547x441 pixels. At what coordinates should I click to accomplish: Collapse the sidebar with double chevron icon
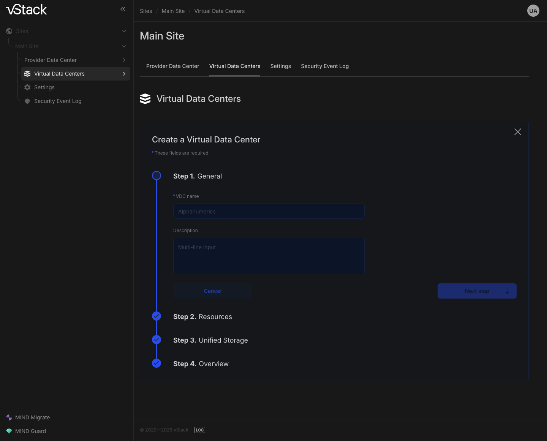coord(123,9)
